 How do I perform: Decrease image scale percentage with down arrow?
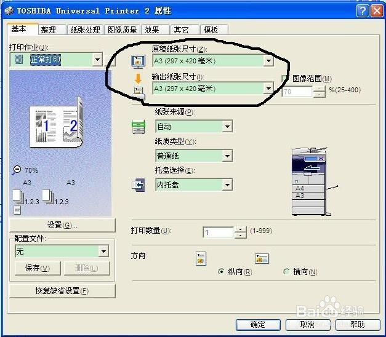pos(320,95)
